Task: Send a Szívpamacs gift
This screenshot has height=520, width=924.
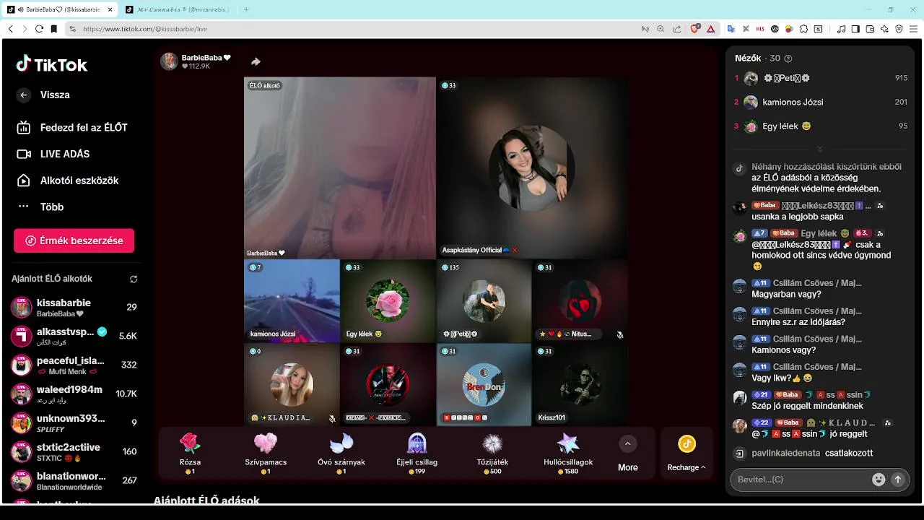Action: click(266, 452)
